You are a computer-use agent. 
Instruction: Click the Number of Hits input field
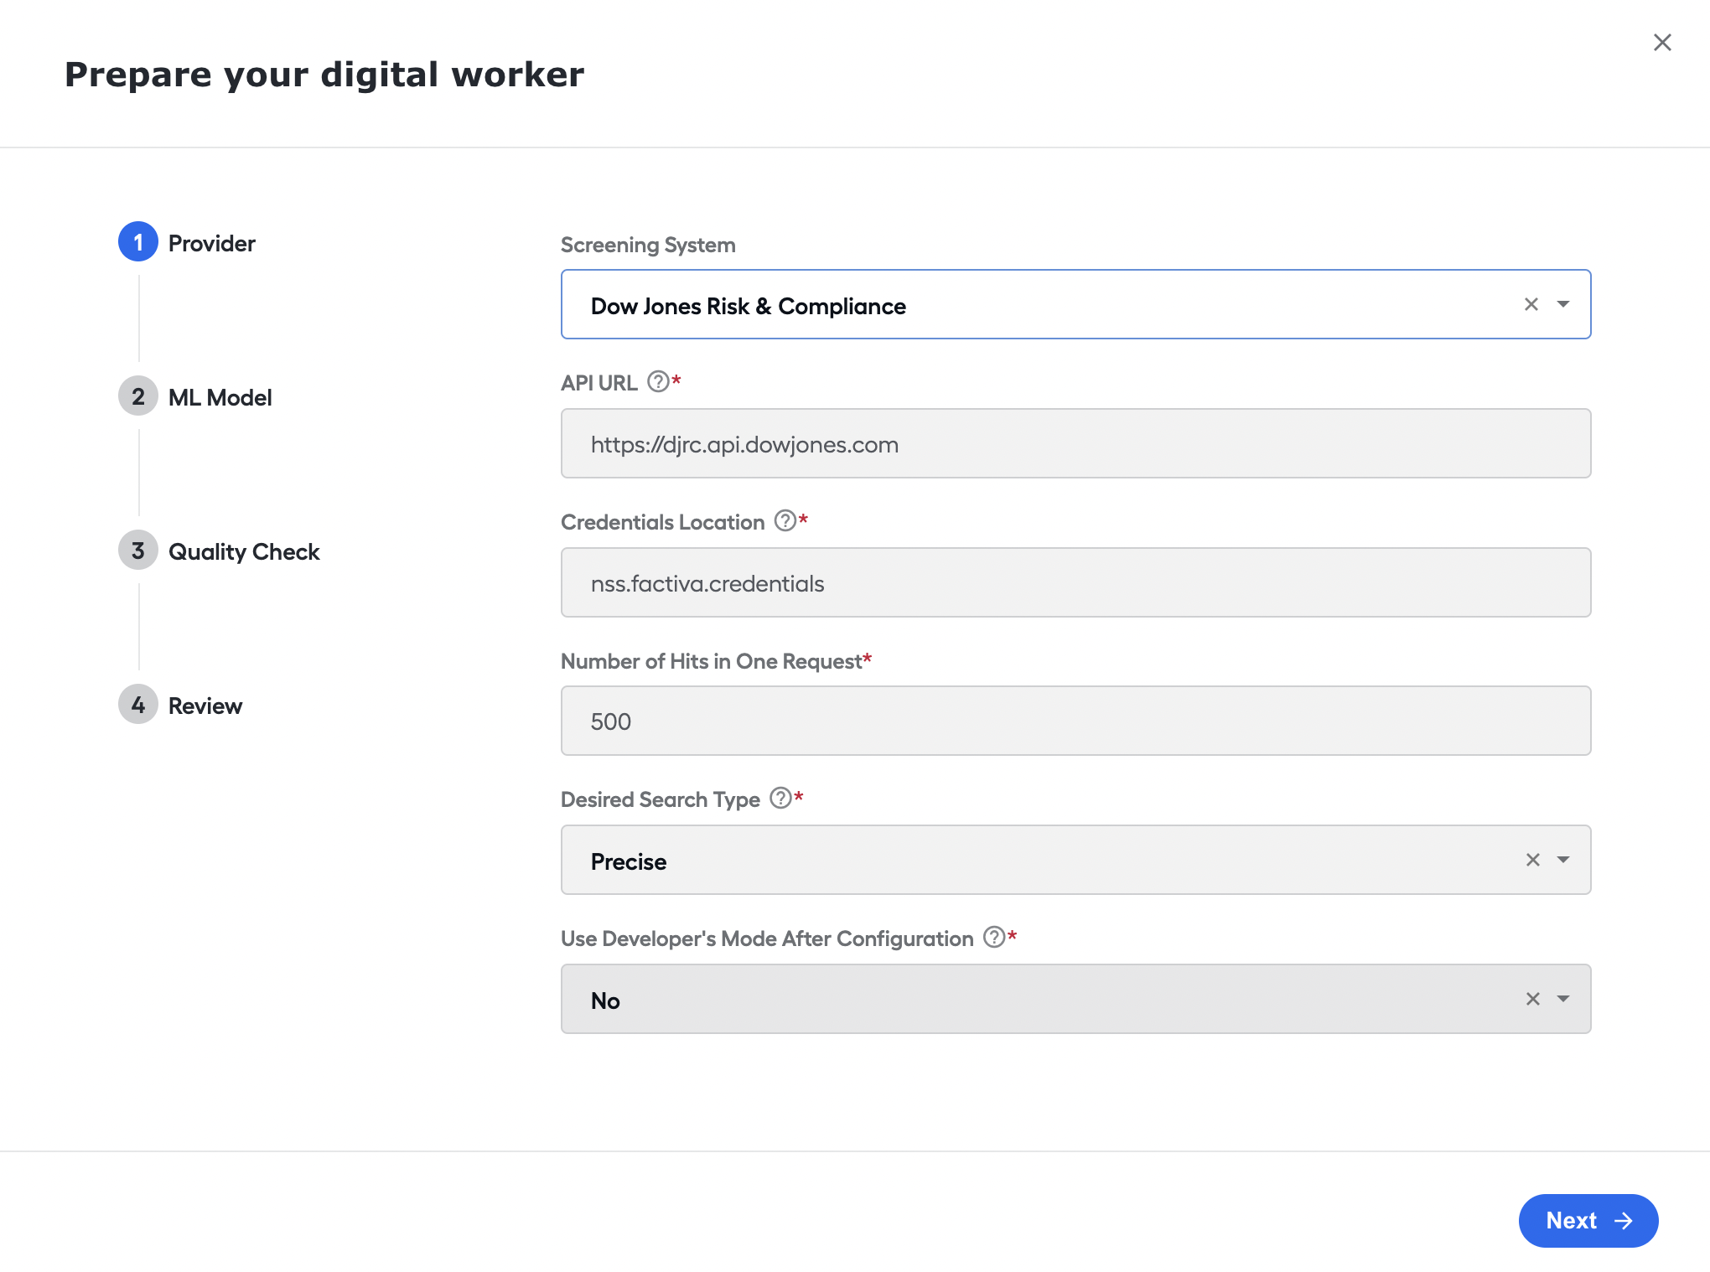point(1075,721)
